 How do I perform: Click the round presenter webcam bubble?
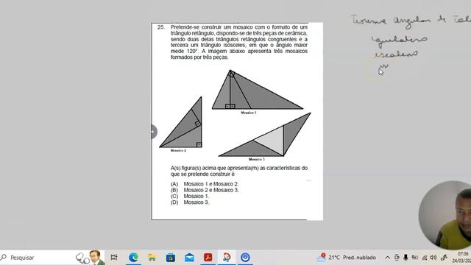click(445, 215)
